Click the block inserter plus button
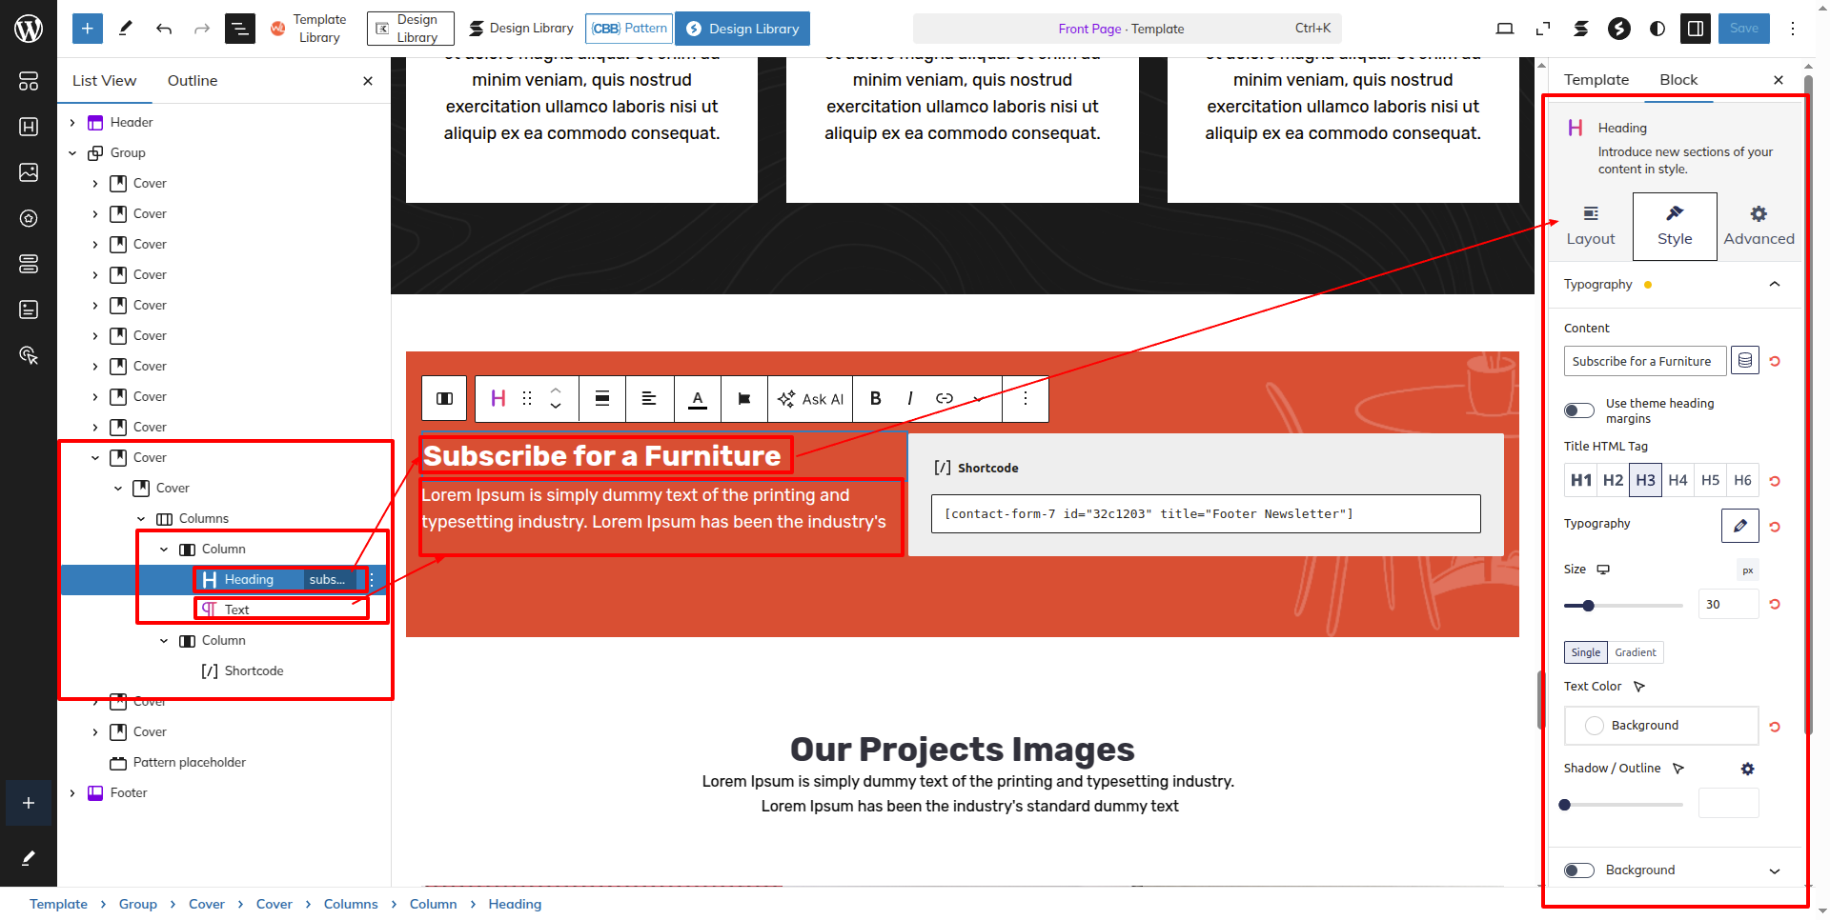1830x920 pixels. pyautogui.click(x=87, y=29)
